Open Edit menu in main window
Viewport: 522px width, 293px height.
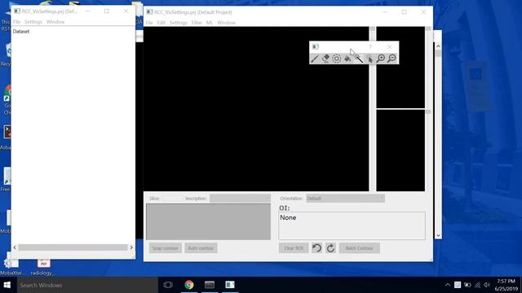coord(161,23)
